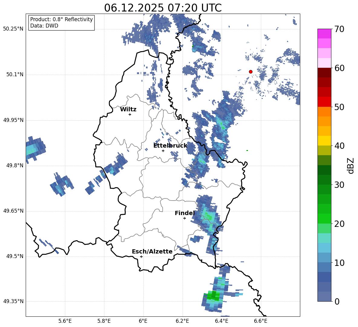Click the colorbar tick label 50
358x327 pixels.
(339, 107)
